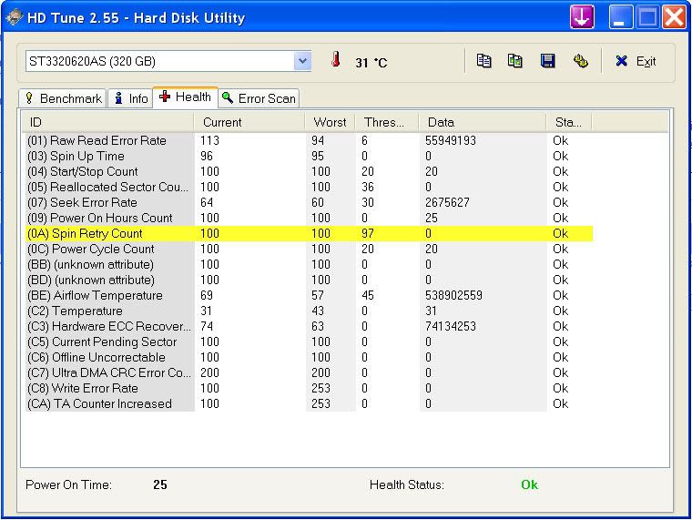Open the Error Scan tab
The height and width of the screenshot is (520, 692).
259,98
